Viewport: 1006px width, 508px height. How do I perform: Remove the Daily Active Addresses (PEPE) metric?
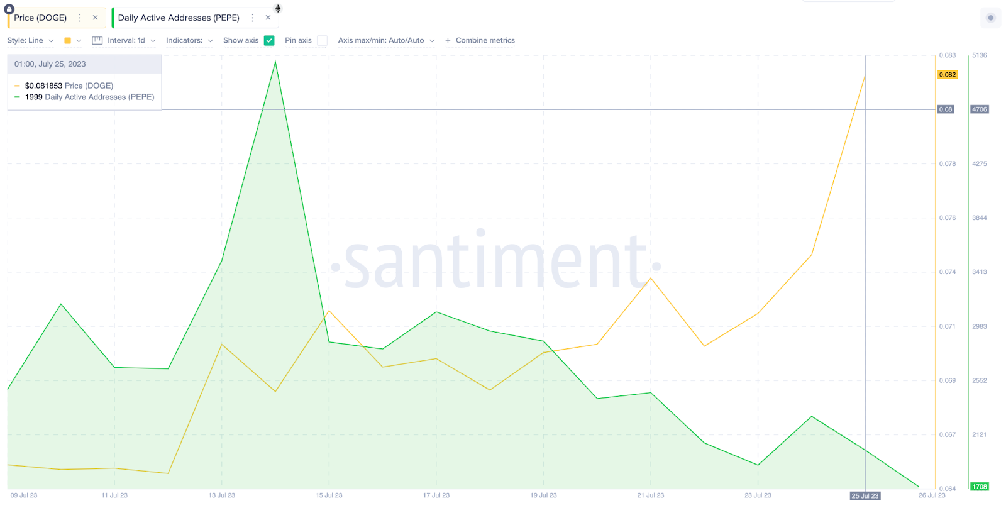[x=268, y=18]
